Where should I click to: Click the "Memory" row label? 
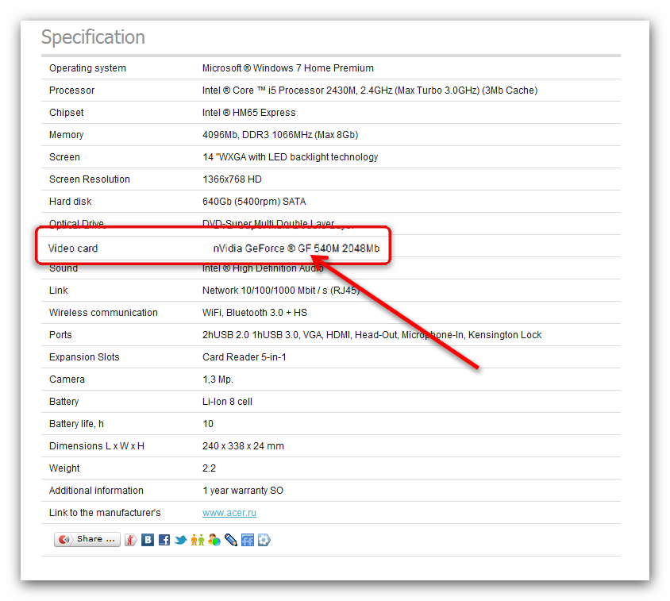(66, 135)
